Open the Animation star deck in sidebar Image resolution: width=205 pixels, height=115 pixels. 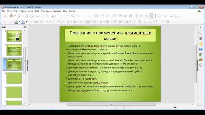pos(201,44)
